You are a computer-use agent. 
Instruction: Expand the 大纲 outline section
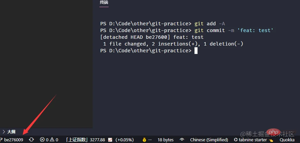4,132
